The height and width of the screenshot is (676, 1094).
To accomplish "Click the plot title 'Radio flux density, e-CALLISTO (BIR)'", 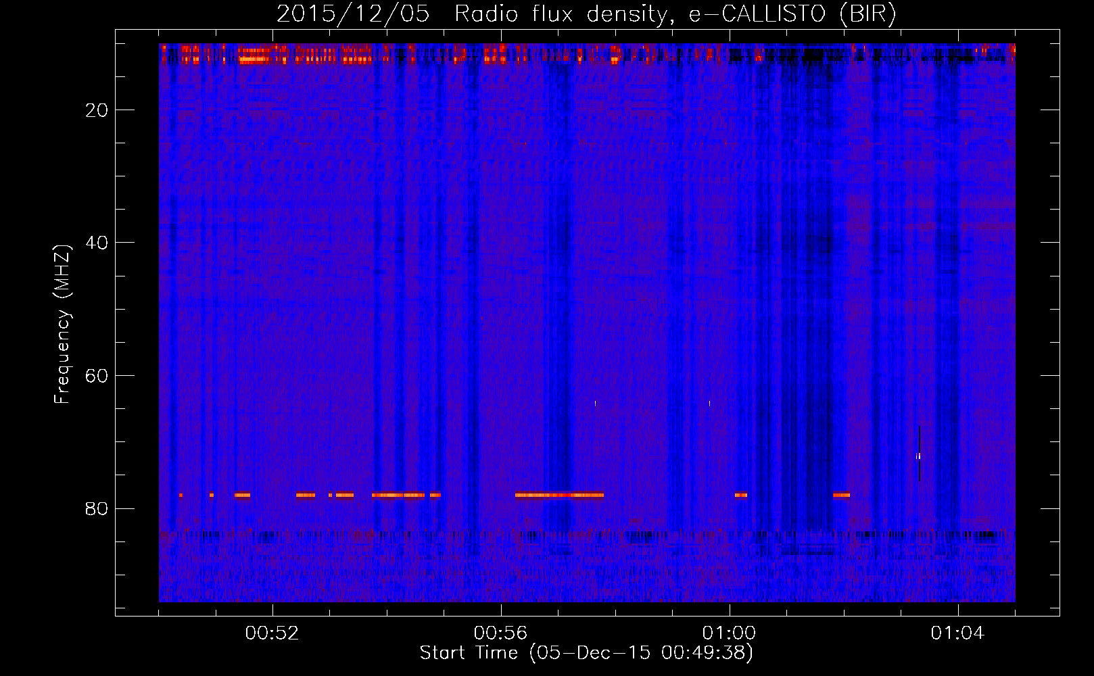I will (675, 14).
